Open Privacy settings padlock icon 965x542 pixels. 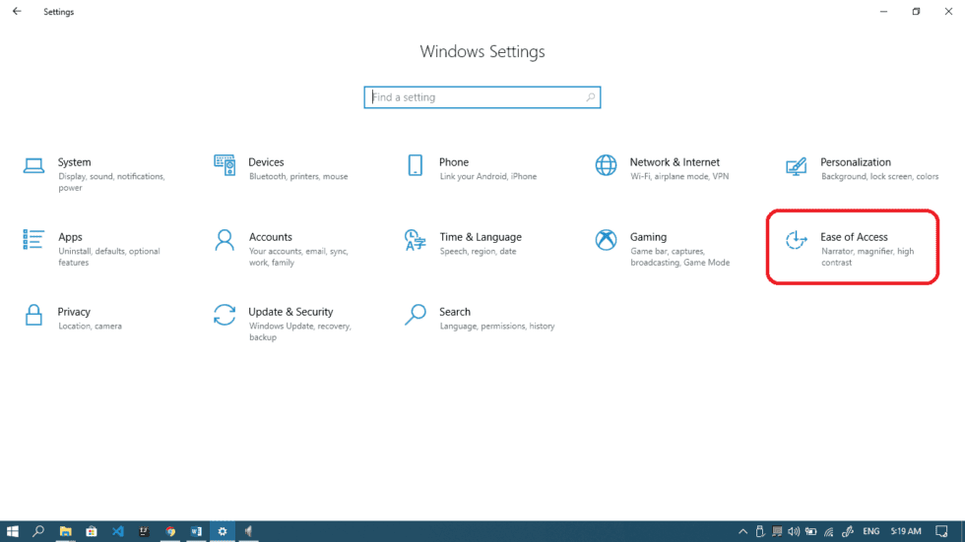33,315
